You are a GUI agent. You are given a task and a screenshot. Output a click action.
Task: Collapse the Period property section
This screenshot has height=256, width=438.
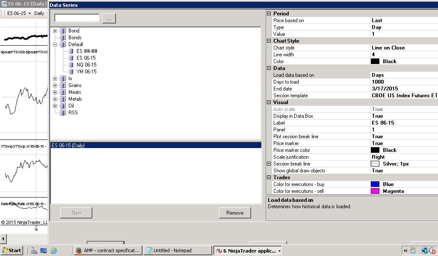[269, 13]
